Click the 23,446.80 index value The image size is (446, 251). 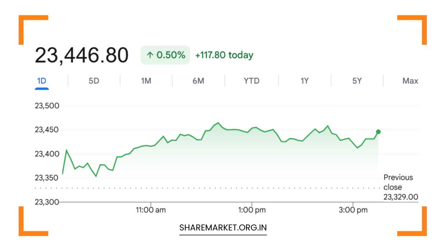coord(82,55)
